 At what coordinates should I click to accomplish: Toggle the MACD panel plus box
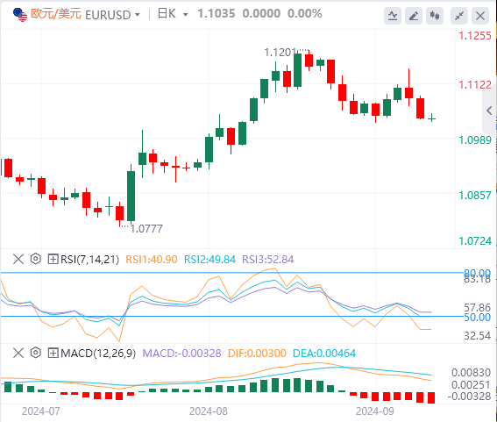coord(53,353)
